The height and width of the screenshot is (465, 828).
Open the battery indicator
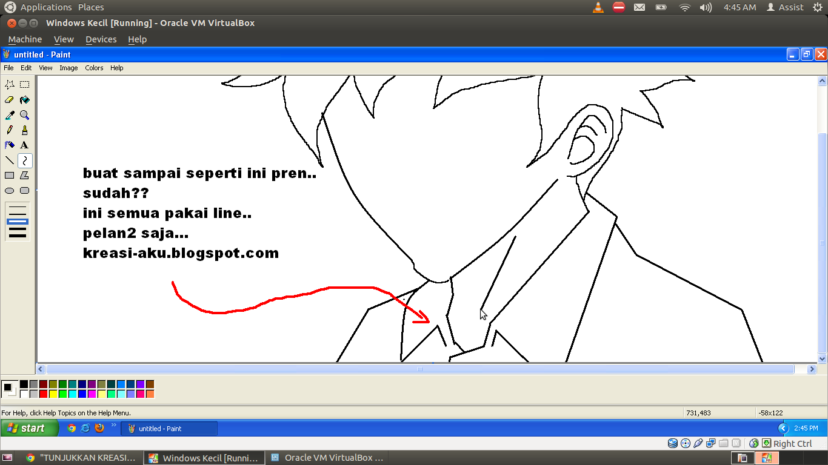(661, 7)
